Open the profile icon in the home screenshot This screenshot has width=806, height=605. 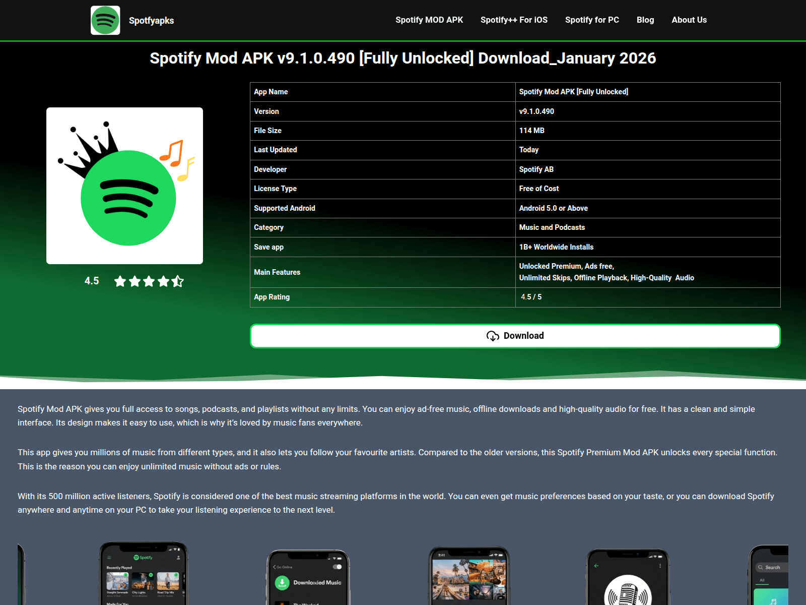coord(178,558)
